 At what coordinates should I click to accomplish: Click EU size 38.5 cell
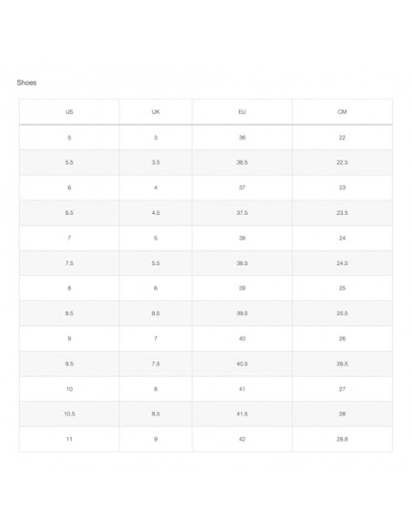242,263
